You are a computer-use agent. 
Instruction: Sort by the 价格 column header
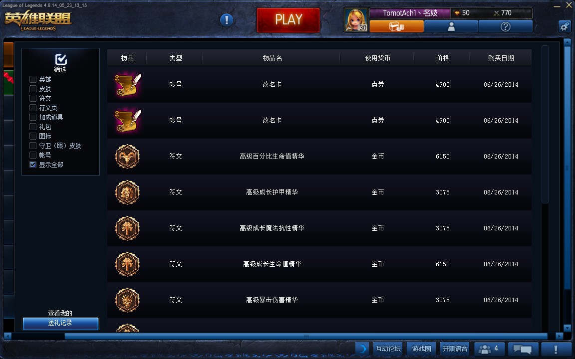pyautogui.click(x=442, y=58)
